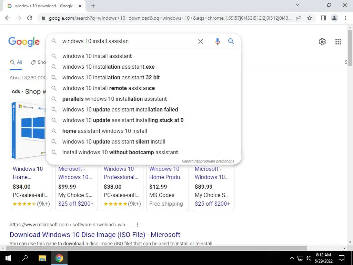Open the tab search chevron
Image resolution: width=353 pixels, height=265 pixels.
tap(297, 5)
